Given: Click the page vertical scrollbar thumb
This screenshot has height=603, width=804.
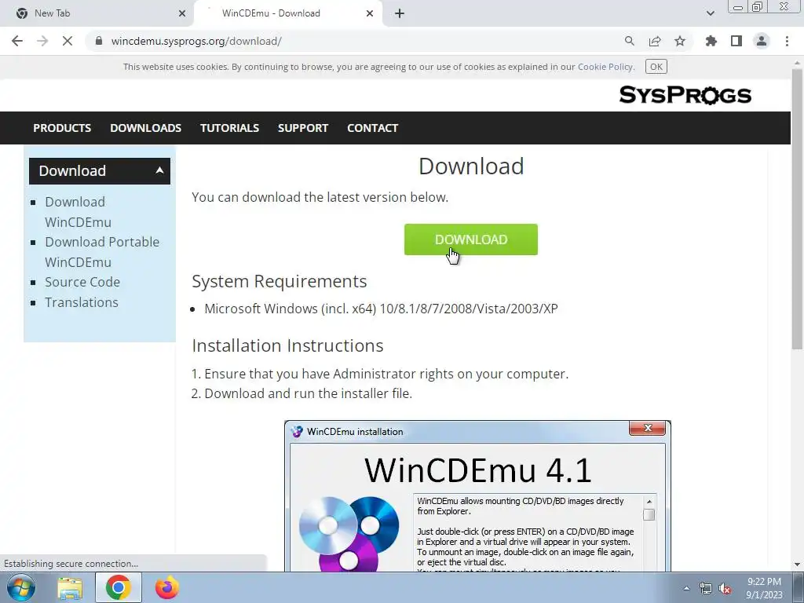Looking at the screenshot, I should [797, 207].
